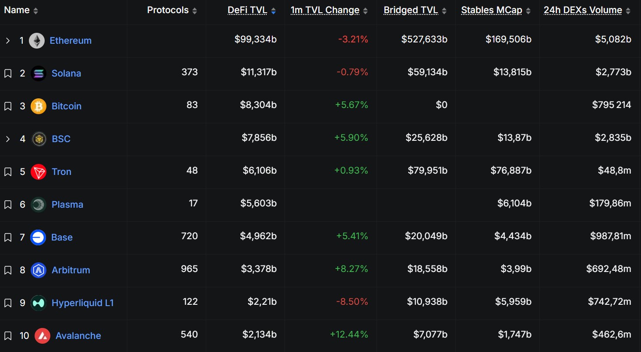Click the Solana chain logo
Viewport: 641px width, 352px height.
point(39,73)
